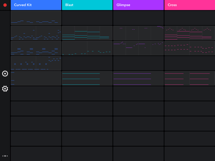Launch the second-row Blast clip
The image size is (215, 161).
click(87, 33)
